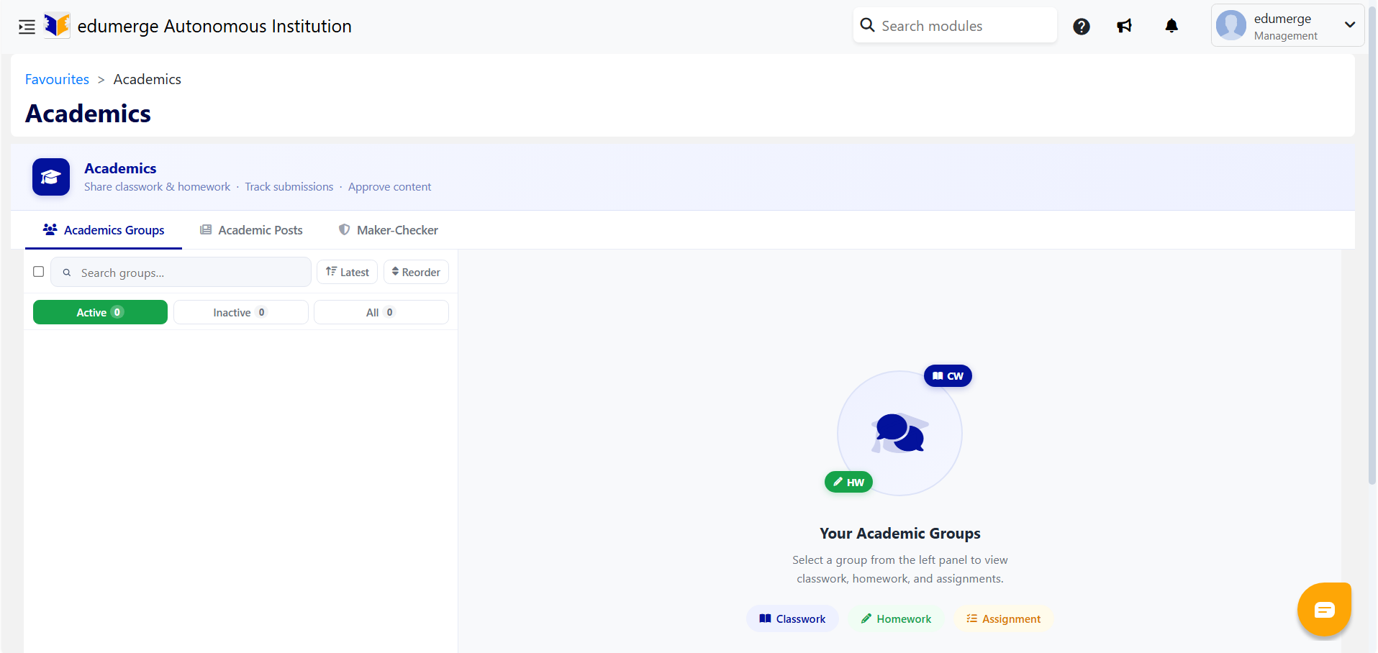Click the Reorder button
The width and height of the screenshot is (1378, 653).
click(x=416, y=272)
